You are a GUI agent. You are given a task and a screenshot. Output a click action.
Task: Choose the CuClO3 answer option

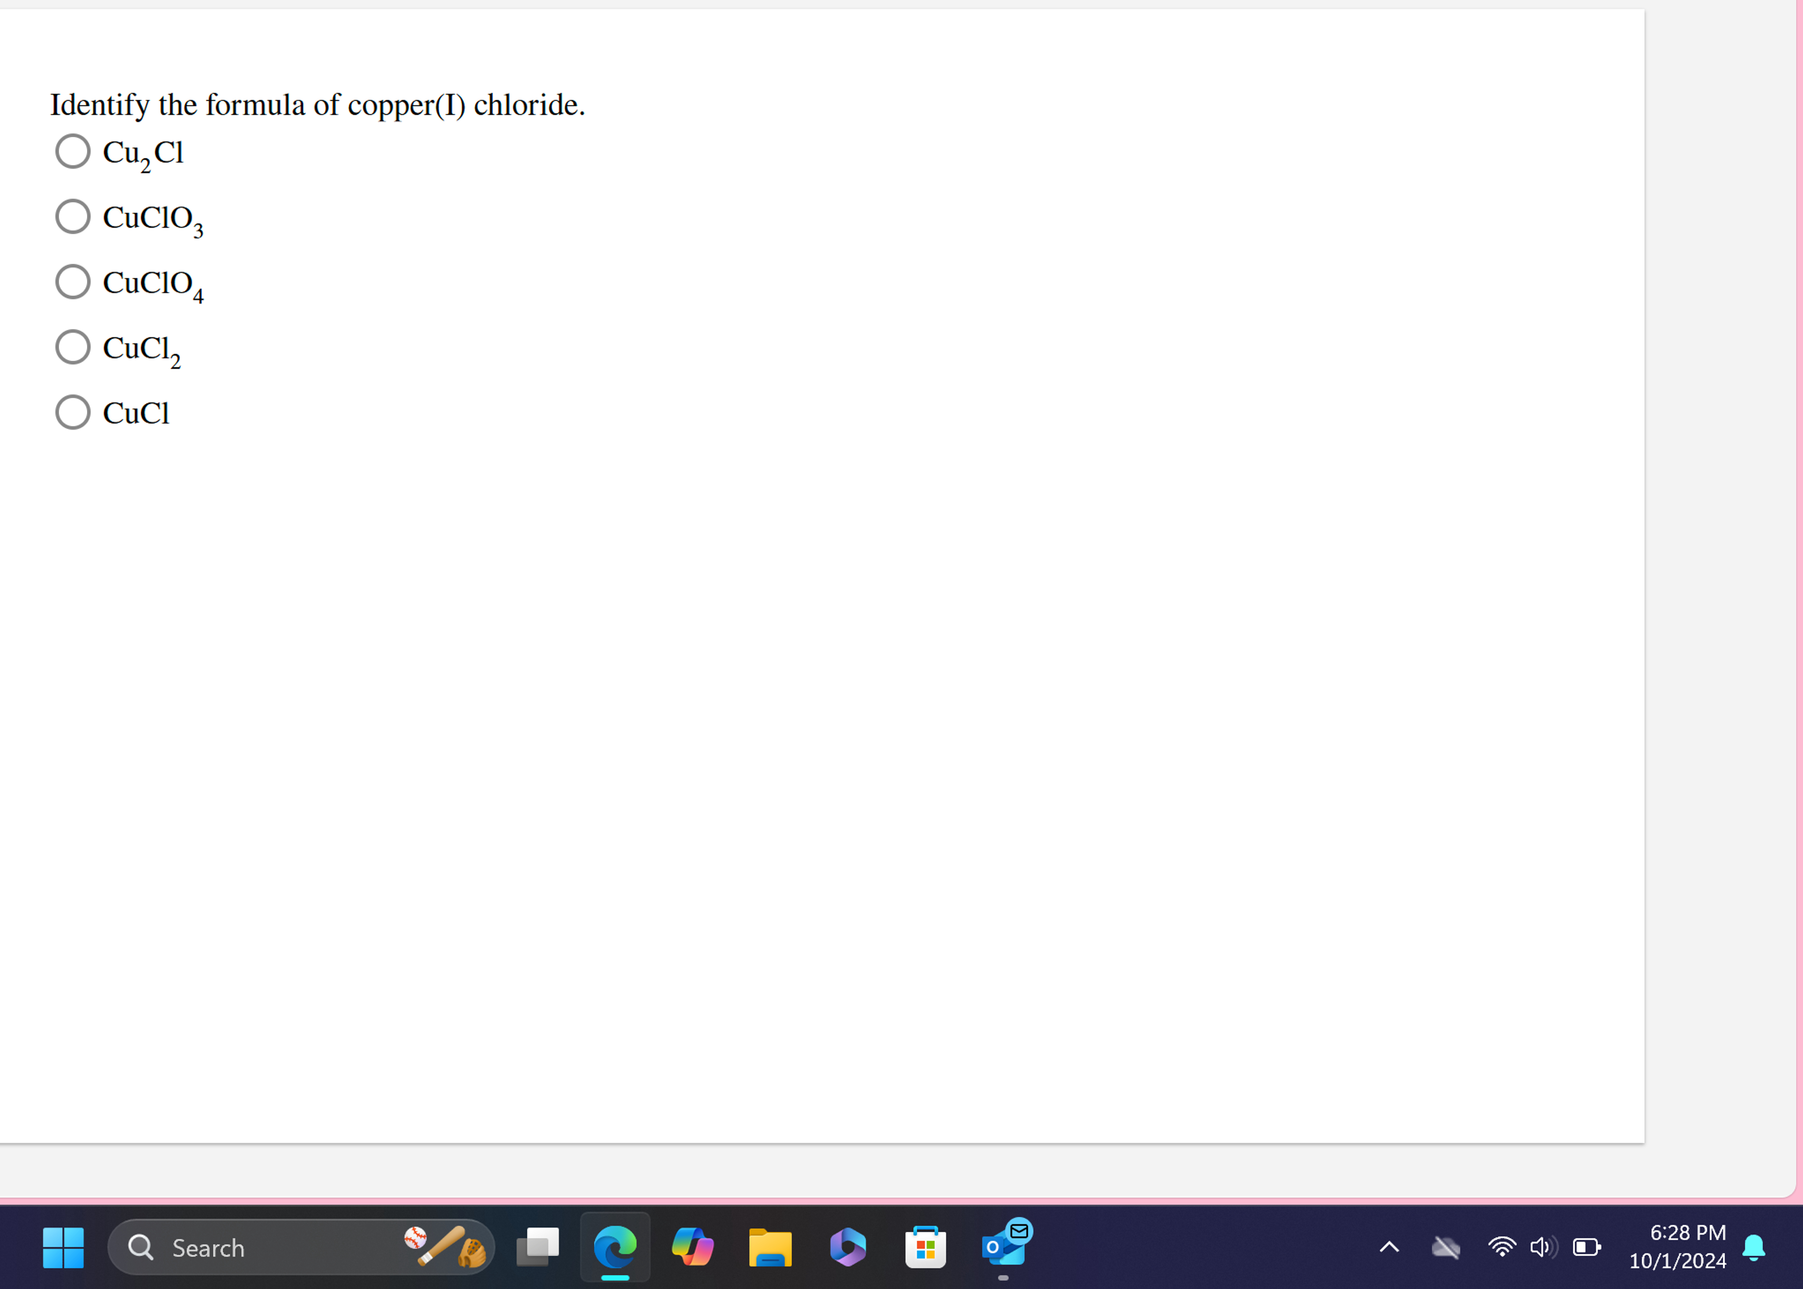(x=72, y=216)
